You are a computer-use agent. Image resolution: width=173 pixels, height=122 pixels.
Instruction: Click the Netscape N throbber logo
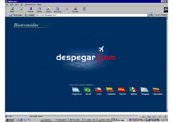[x=166, y=10]
